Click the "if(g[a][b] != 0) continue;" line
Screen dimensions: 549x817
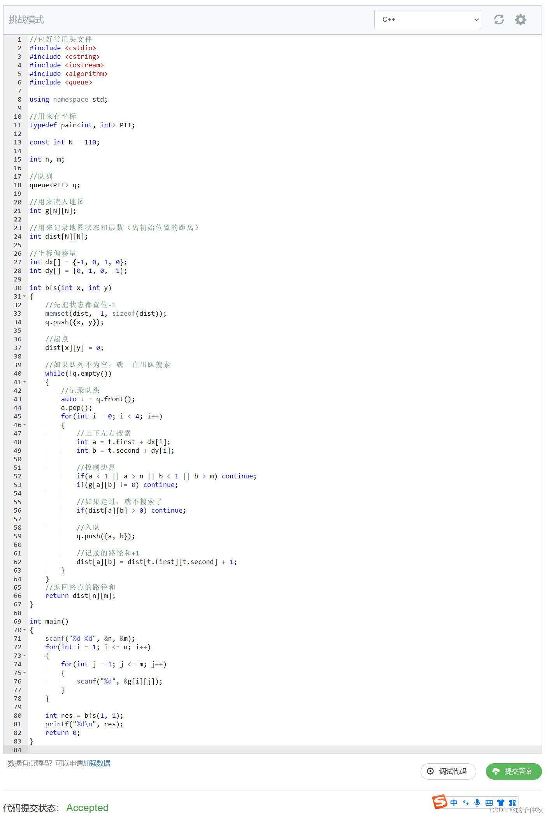(127, 485)
